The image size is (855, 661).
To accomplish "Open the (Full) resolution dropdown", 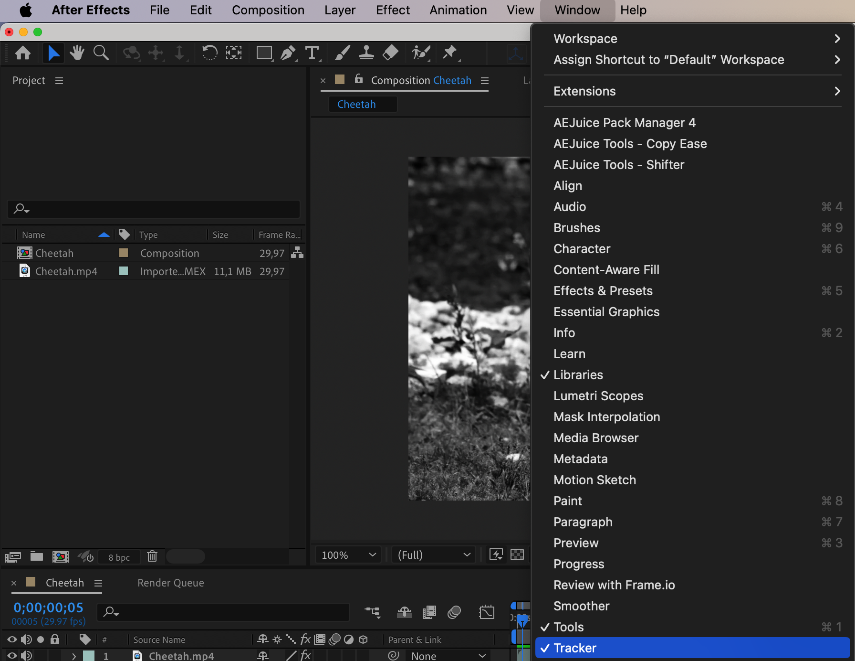I will tap(433, 555).
